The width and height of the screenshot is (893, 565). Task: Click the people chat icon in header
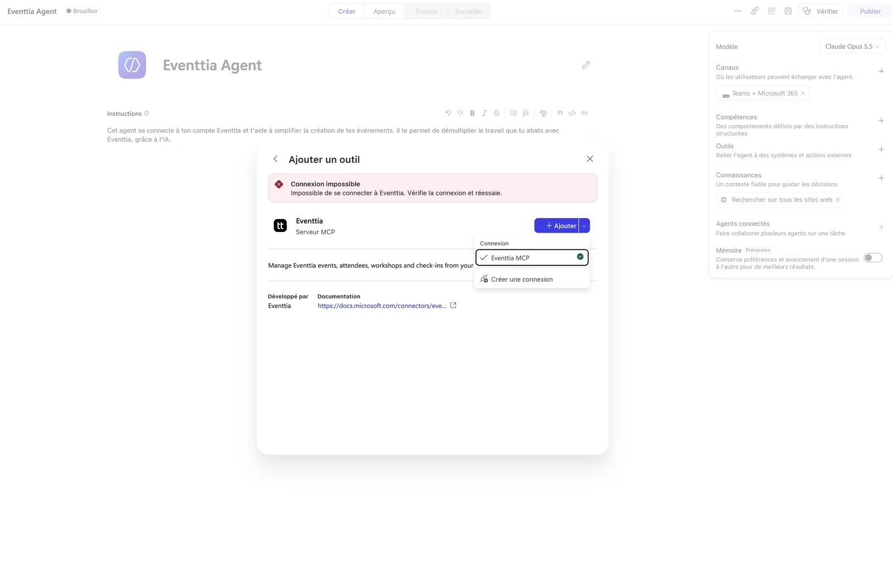[755, 11]
